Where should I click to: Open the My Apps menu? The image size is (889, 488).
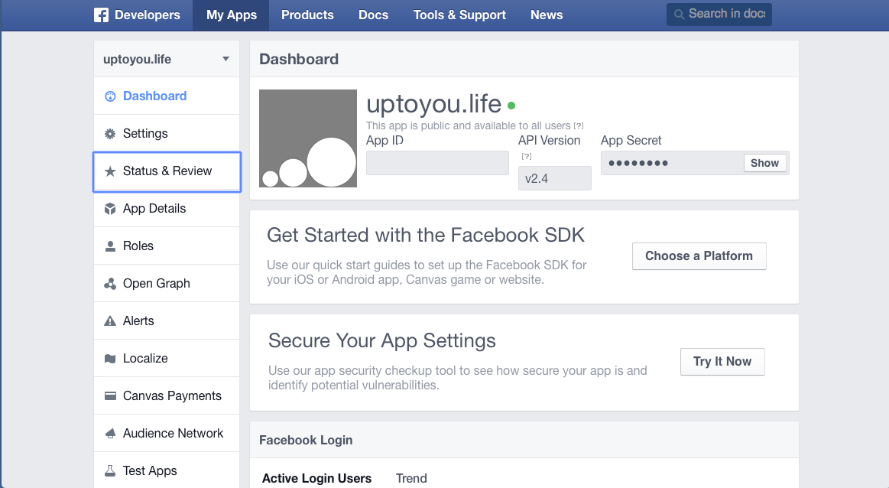coord(232,15)
